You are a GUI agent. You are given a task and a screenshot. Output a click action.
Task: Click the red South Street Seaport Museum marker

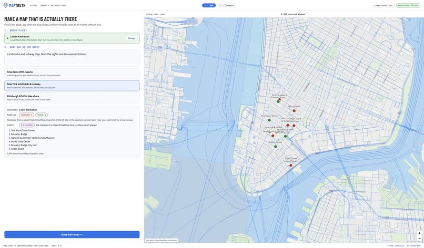[x=291, y=166]
